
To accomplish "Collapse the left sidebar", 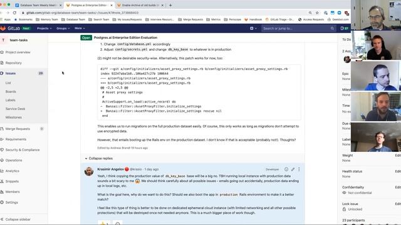I will [x=16, y=219].
